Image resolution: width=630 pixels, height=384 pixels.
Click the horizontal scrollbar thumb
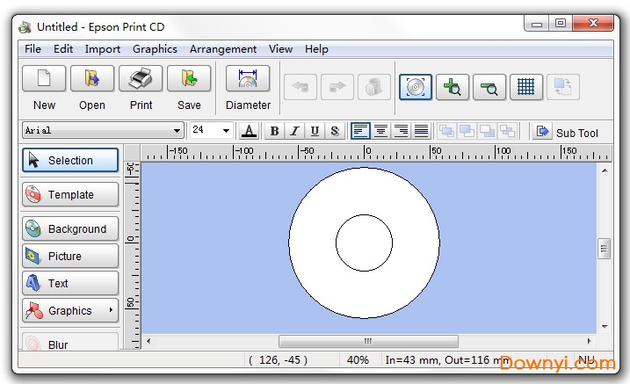pyautogui.click(x=367, y=341)
